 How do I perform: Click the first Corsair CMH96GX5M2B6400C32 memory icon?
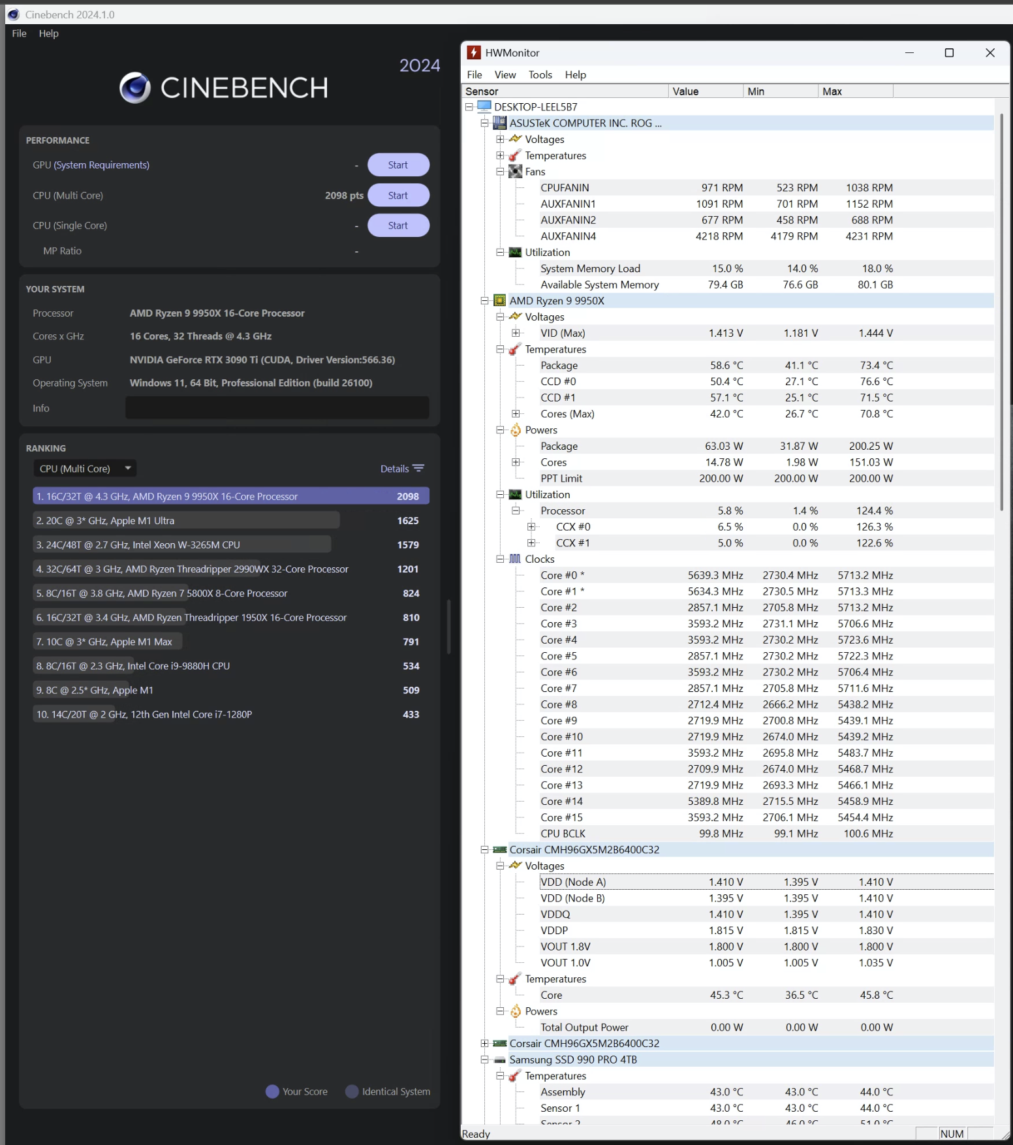pos(499,849)
